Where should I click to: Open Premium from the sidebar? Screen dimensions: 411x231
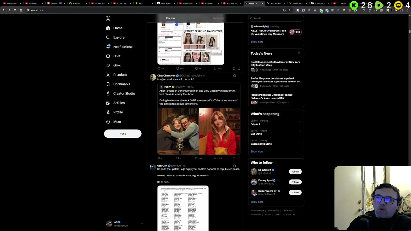(116, 75)
